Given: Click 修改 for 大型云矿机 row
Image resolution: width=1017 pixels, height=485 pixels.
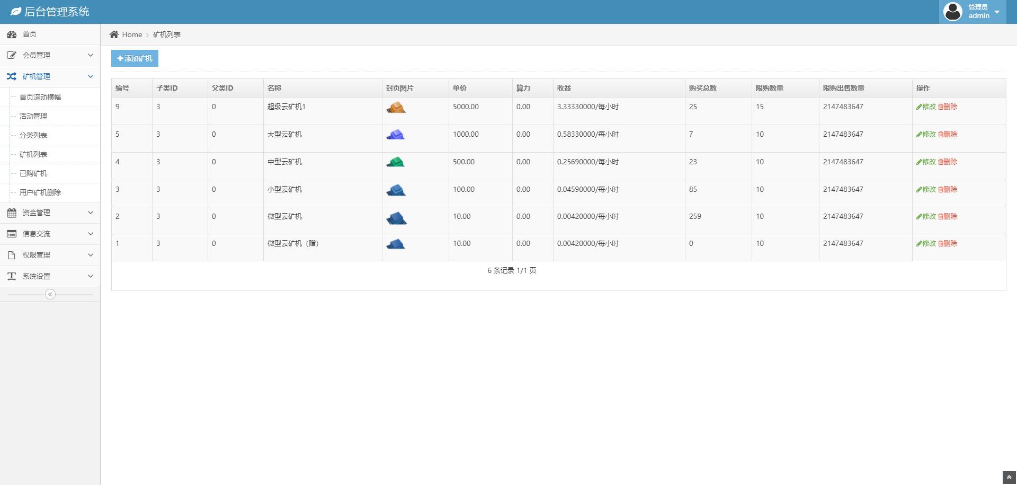Looking at the screenshot, I should point(926,134).
